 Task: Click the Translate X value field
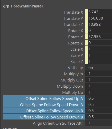point(100,12)
